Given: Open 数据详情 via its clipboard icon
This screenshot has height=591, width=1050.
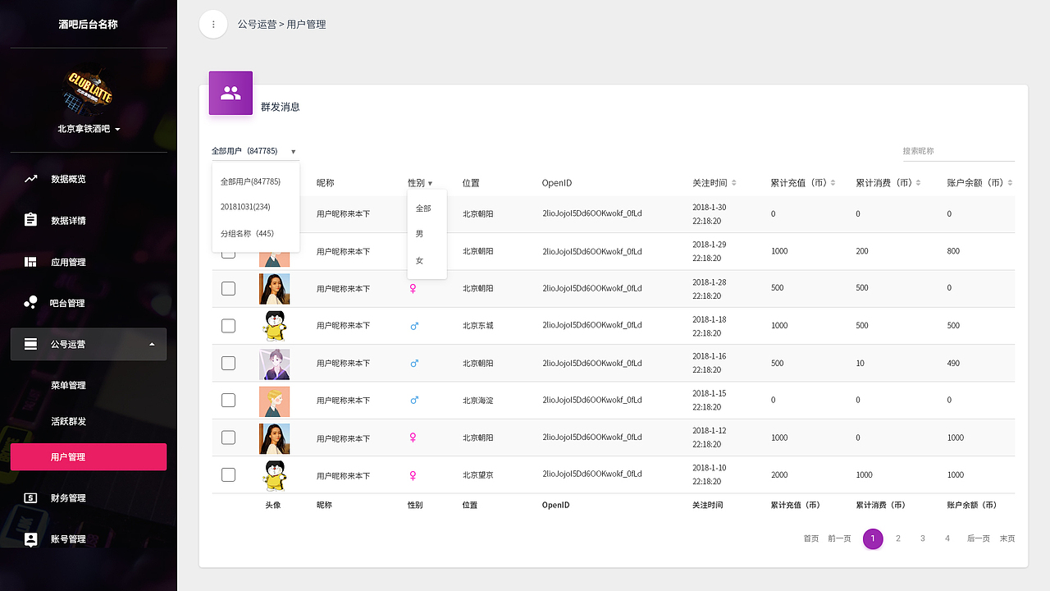Looking at the screenshot, I should coord(30,220).
